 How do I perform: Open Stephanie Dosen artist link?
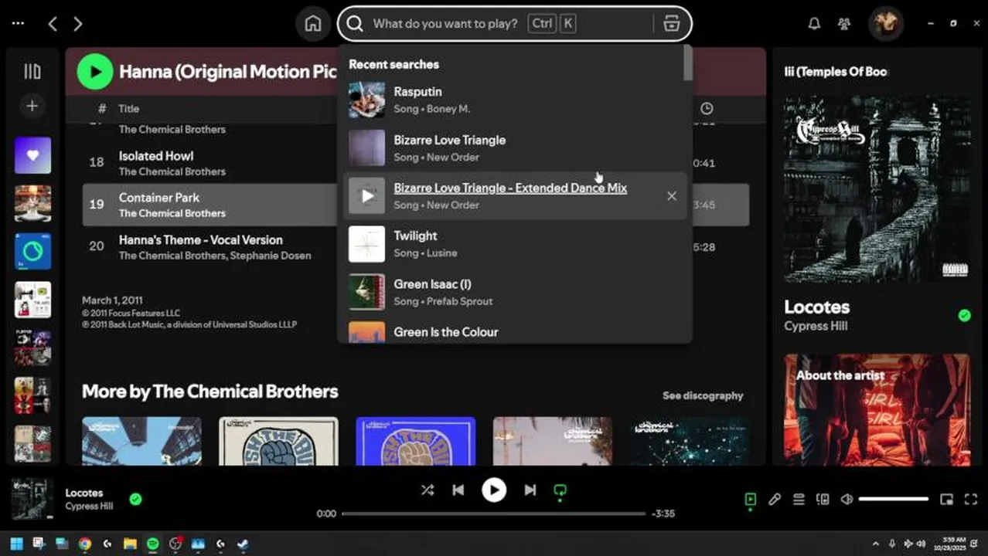coord(271,256)
